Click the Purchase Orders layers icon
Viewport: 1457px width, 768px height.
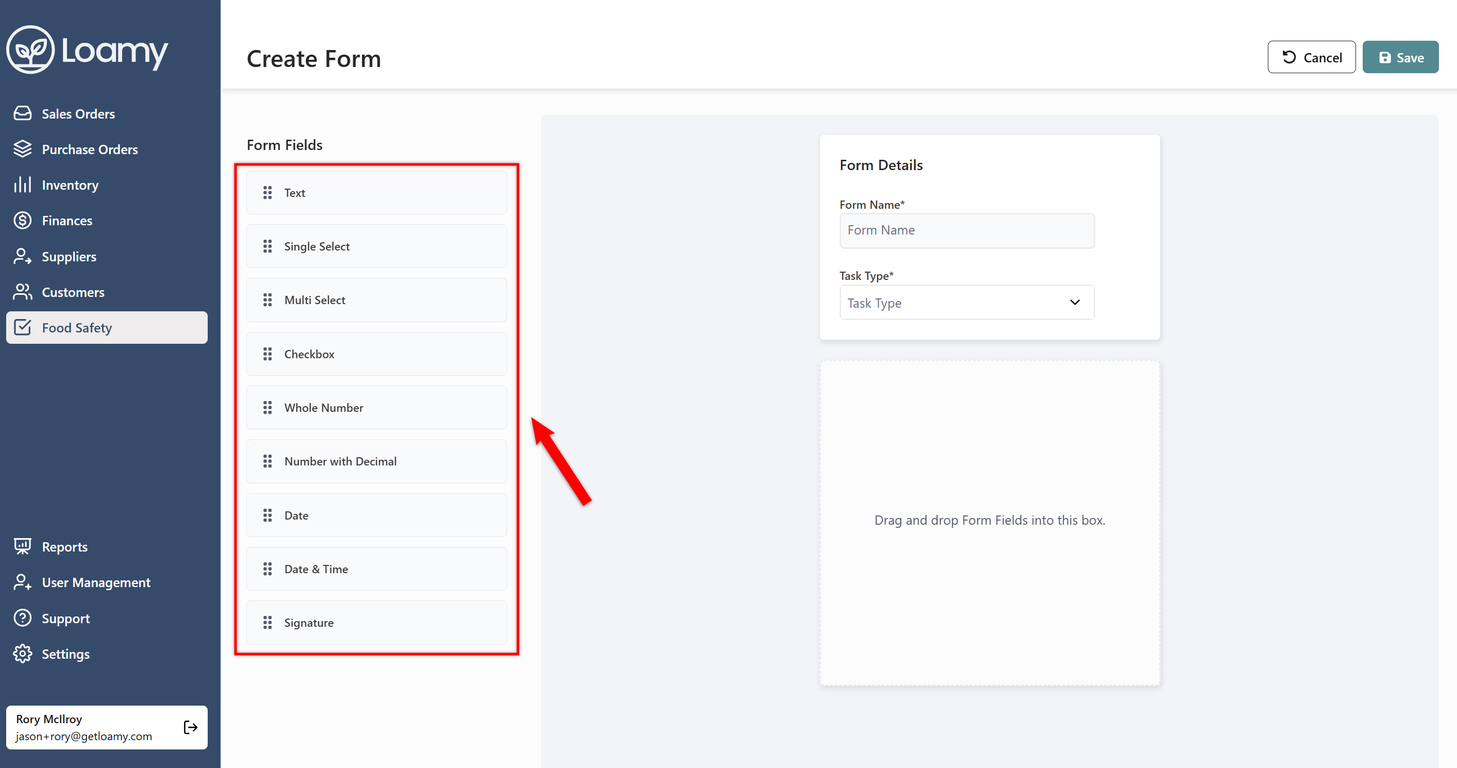click(23, 149)
